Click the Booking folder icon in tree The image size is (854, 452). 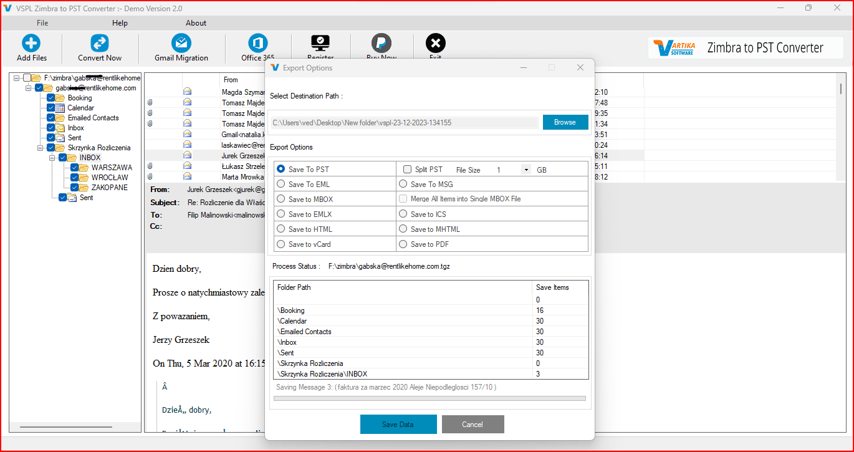click(60, 98)
